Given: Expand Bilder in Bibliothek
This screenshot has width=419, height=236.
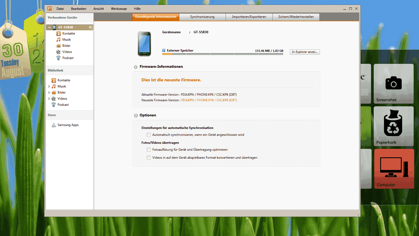Looking at the screenshot, I should (x=49, y=92).
